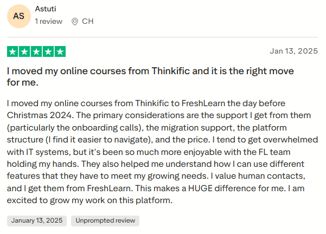
Task: Click the location pin icon beside CH
Action: pos(75,22)
